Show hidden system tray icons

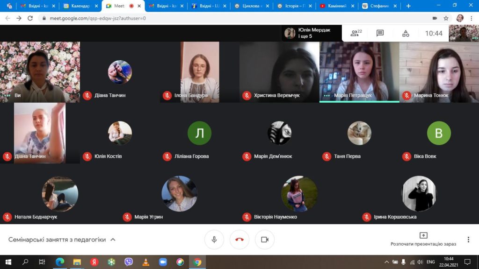pyautogui.click(x=387, y=262)
